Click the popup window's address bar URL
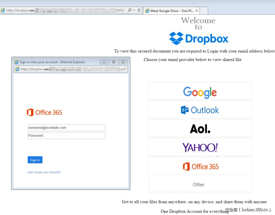The image size is (275, 215). (74, 69)
